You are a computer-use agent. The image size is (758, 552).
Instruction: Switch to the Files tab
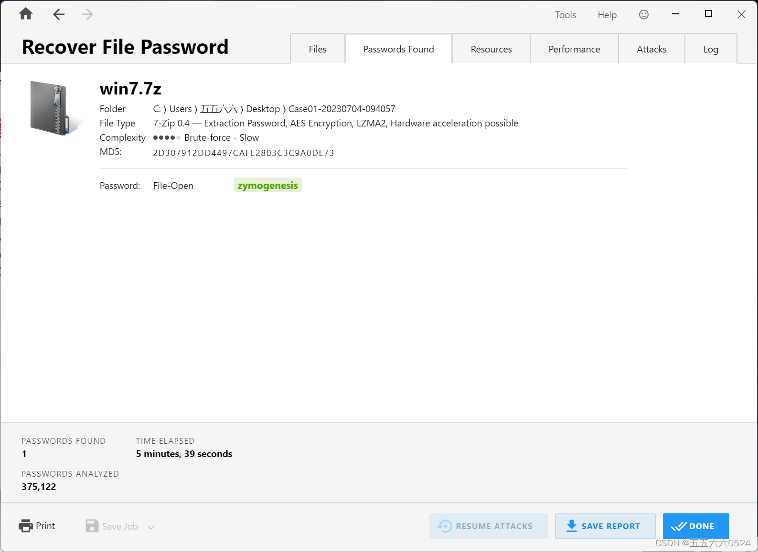pyautogui.click(x=317, y=49)
